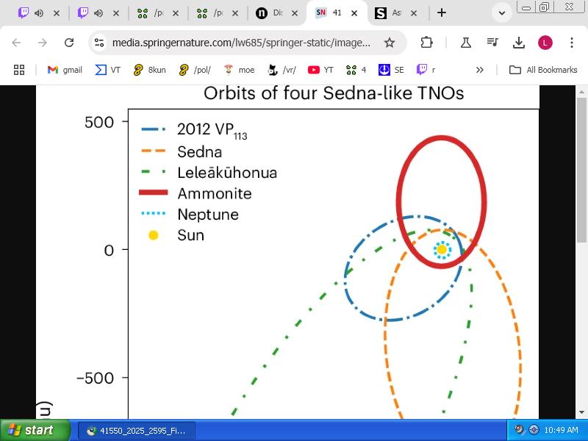Click the '−500' axis tick label
This screenshot has width=588, height=441.
click(x=95, y=378)
